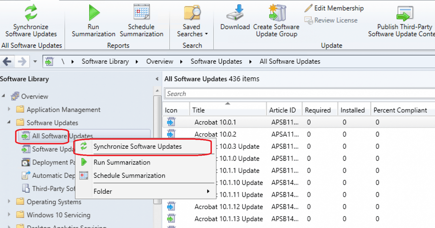Click the Windows 10 Servicing folder icon
The height and width of the screenshot is (228, 435).
[x=20, y=214]
